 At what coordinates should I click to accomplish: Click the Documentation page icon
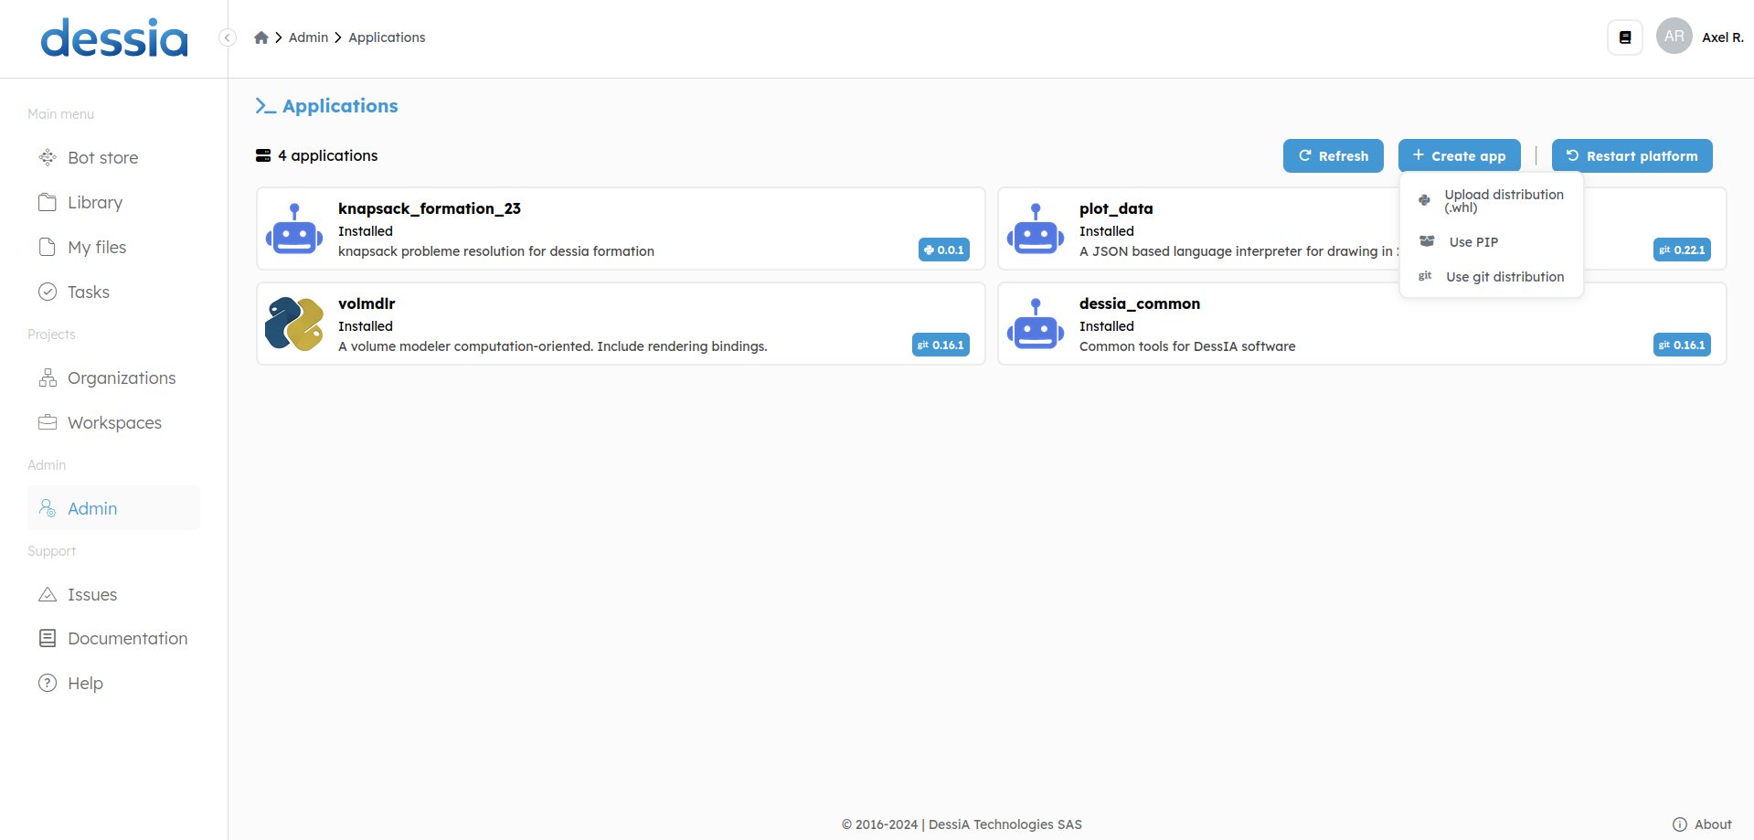pos(48,638)
